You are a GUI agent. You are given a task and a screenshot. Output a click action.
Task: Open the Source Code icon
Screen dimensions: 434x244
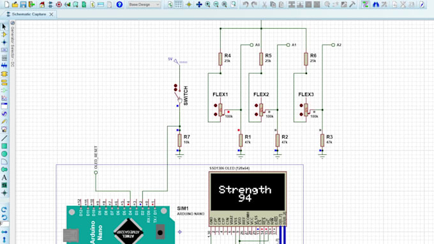[101, 4]
